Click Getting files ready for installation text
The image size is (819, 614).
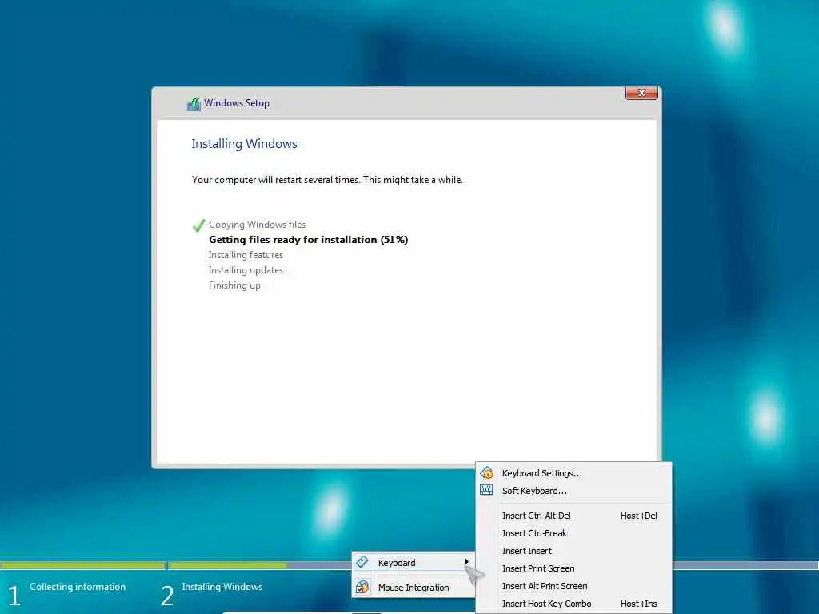click(x=308, y=240)
